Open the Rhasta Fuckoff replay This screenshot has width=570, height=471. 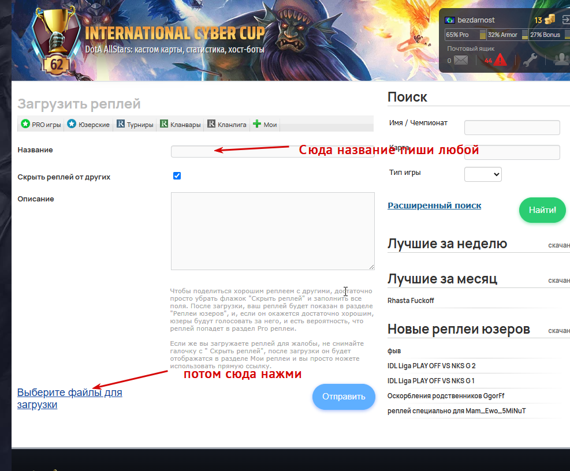tap(411, 301)
